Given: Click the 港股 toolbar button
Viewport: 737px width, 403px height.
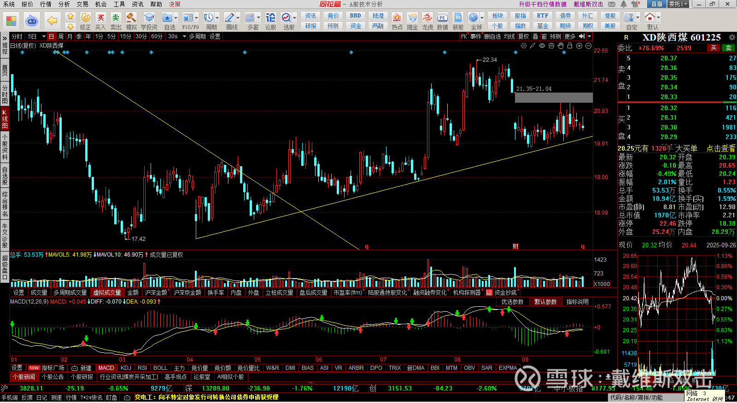Looking at the screenshot, I should click(610, 16).
